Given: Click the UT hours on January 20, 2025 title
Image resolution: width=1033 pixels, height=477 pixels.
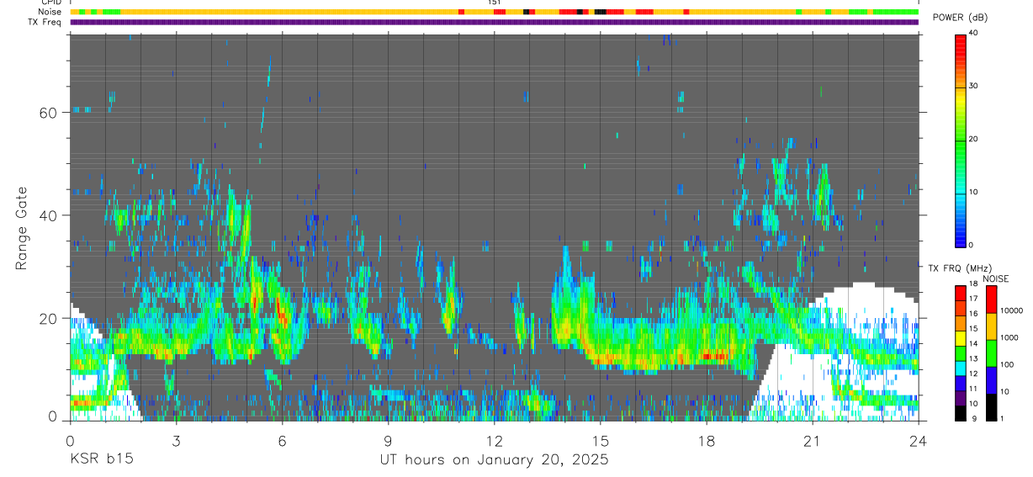Looking at the screenshot, I should click(494, 460).
